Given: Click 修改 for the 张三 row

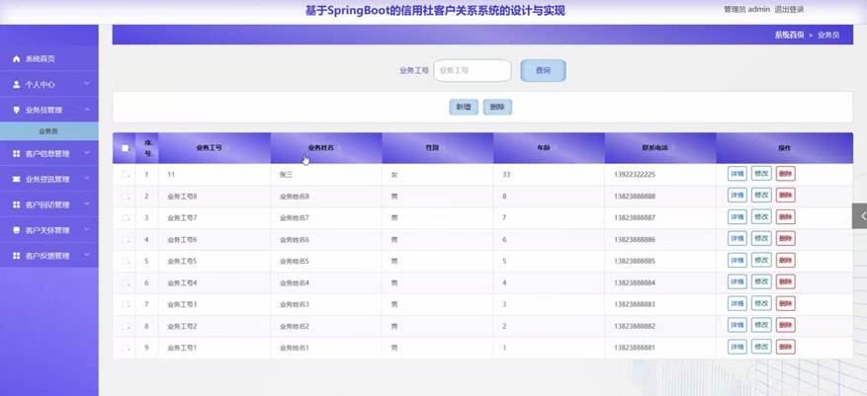Looking at the screenshot, I should click(x=761, y=174).
